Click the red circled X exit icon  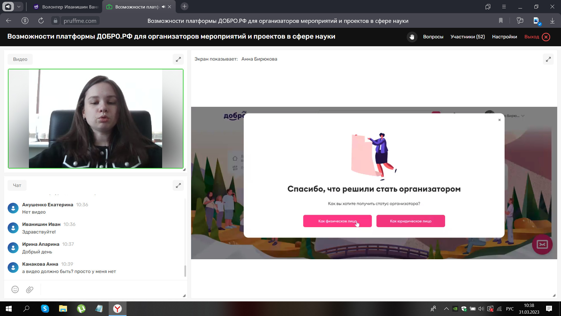tap(546, 37)
